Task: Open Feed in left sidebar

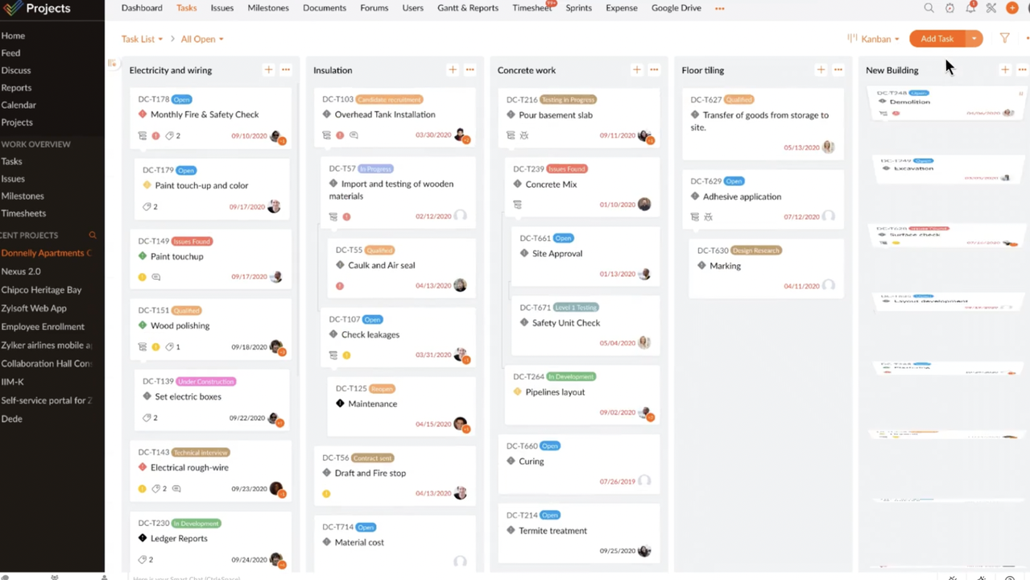Action: (10, 53)
